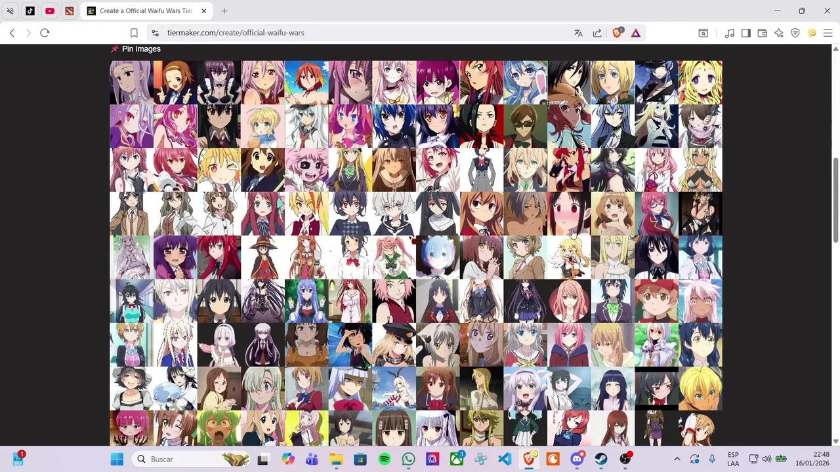This screenshot has height=472, width=840.
Task: Select the Create a Official Waifu Wars tab
Action: click(146, 11)
